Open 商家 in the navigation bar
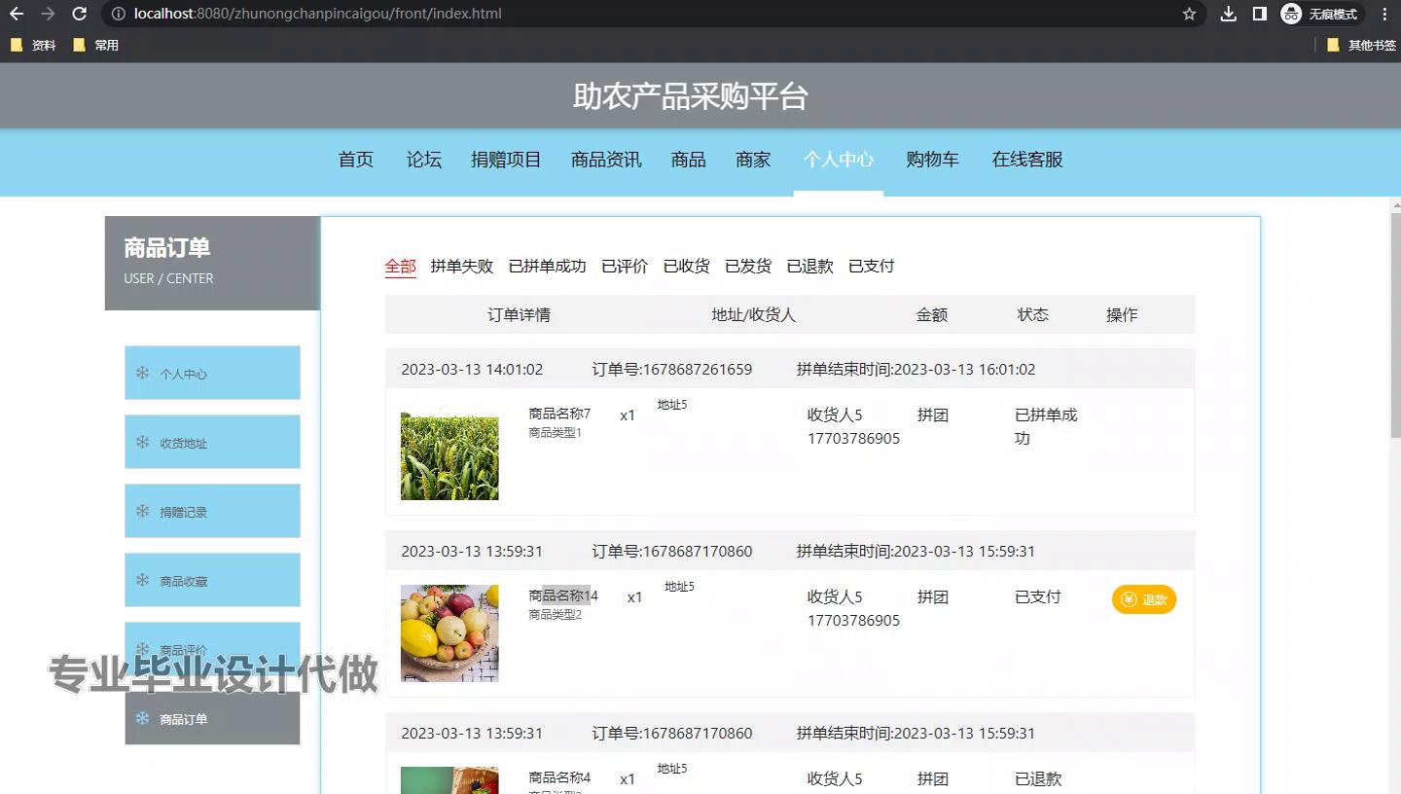The height and width of the screenshot is (794, 1401). [753, 160]
